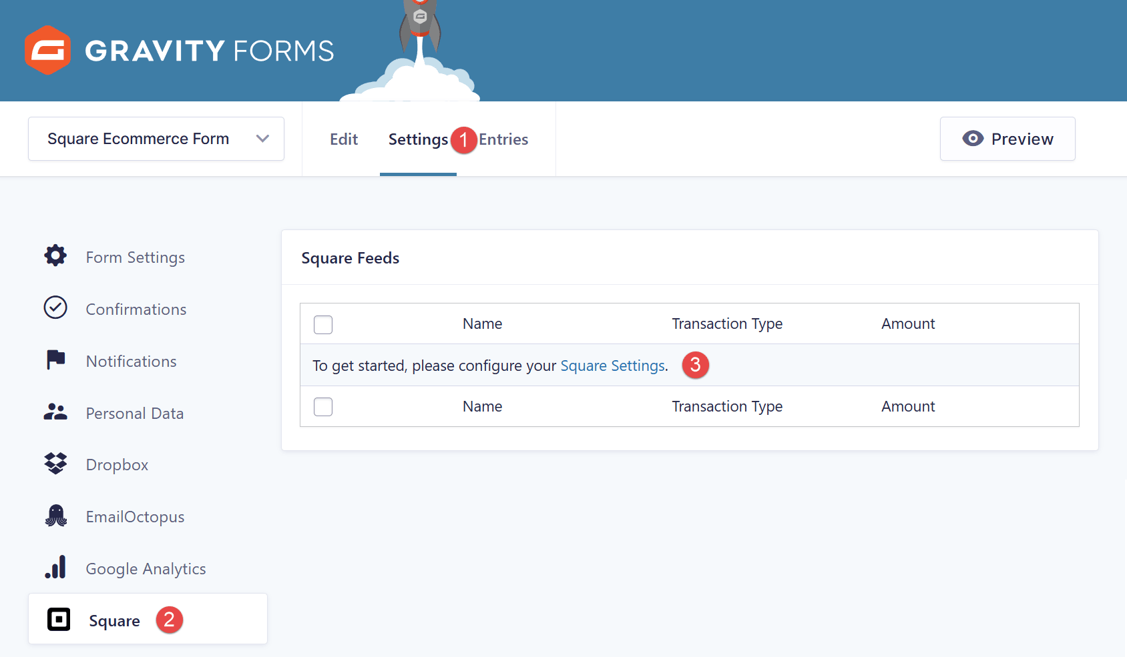Click the Google Analytics bar chart icon

coord(55,567)
